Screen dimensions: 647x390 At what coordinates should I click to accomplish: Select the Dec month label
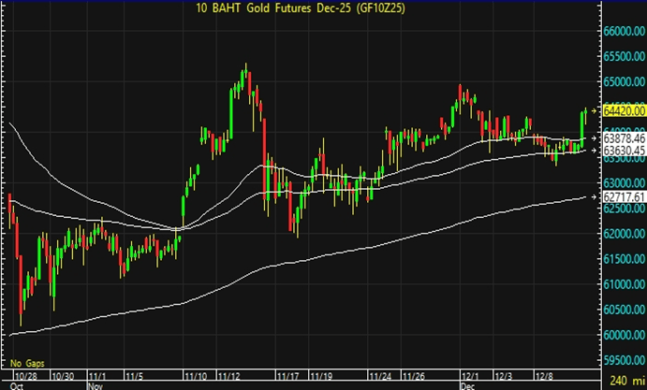click(x=465, y=383)
